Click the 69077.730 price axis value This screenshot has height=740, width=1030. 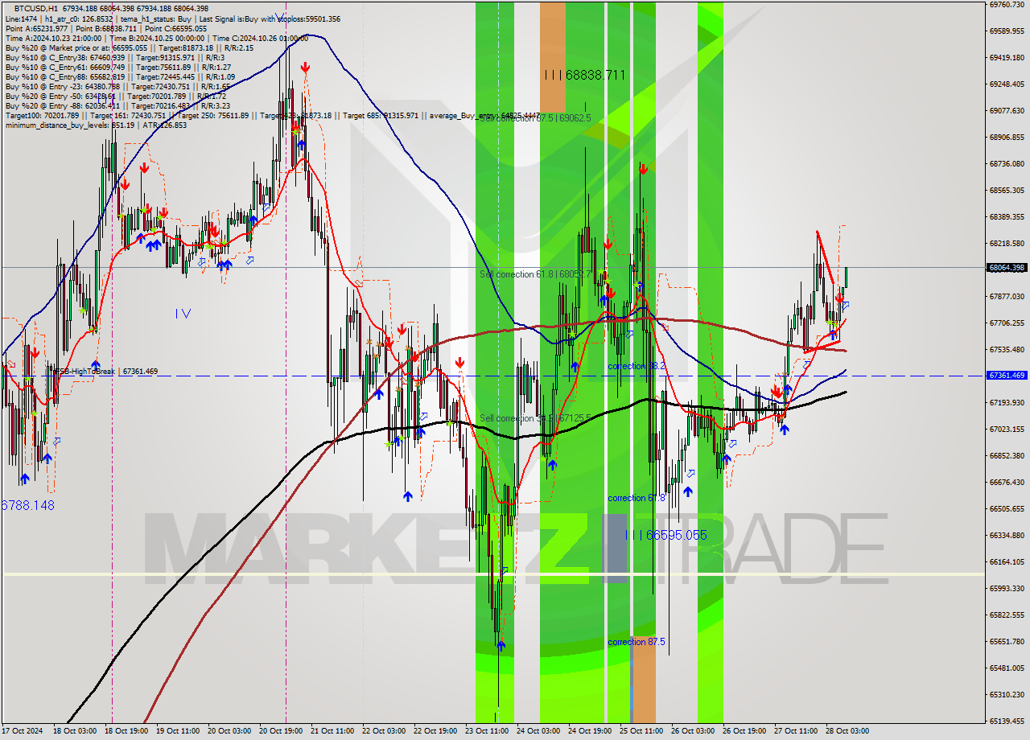pyautogui.click(x=1006, y=111)
